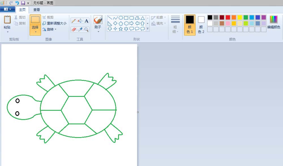Choose the Pentagon shape
The image size is (283, 166).
[x=121, y=23]
